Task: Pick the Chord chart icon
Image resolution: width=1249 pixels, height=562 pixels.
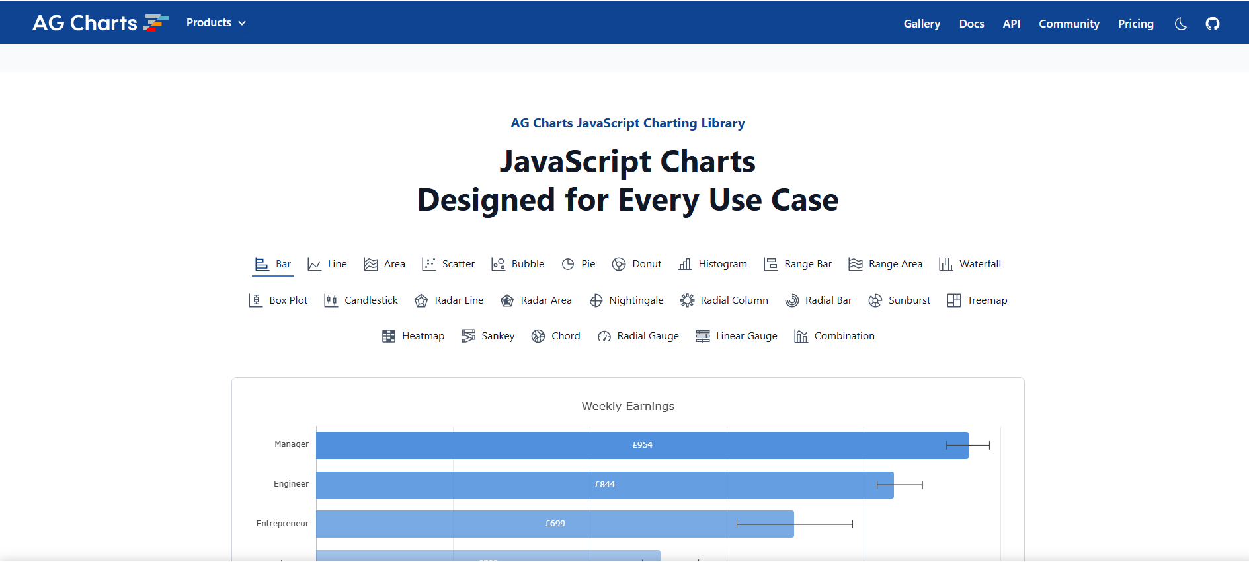Action: 538,336
